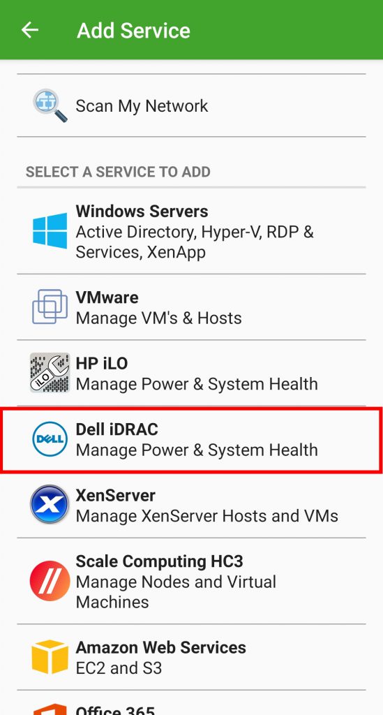
Task: Open HP iLO service entry
Action: (x=191, y=373)
